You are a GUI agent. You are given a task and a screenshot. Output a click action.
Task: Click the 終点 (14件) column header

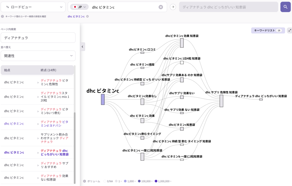click(x=48, y=70)
